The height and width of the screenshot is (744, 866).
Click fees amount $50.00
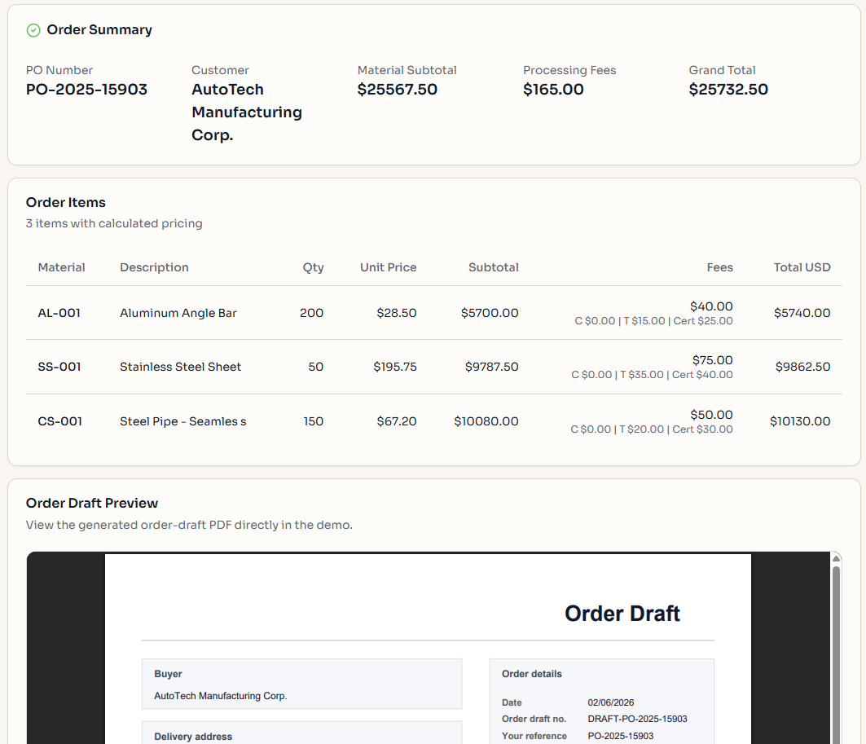click(711, 415)
